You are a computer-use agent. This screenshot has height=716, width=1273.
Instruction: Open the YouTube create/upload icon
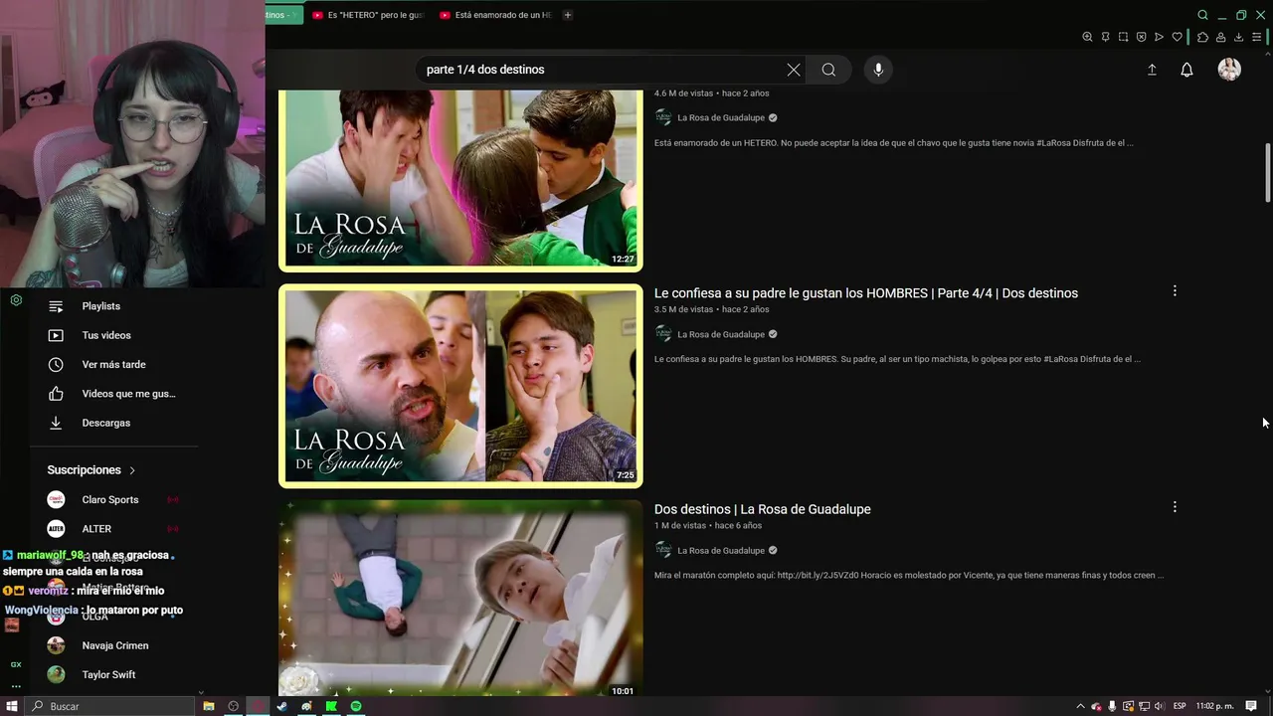coord(1152,70)
